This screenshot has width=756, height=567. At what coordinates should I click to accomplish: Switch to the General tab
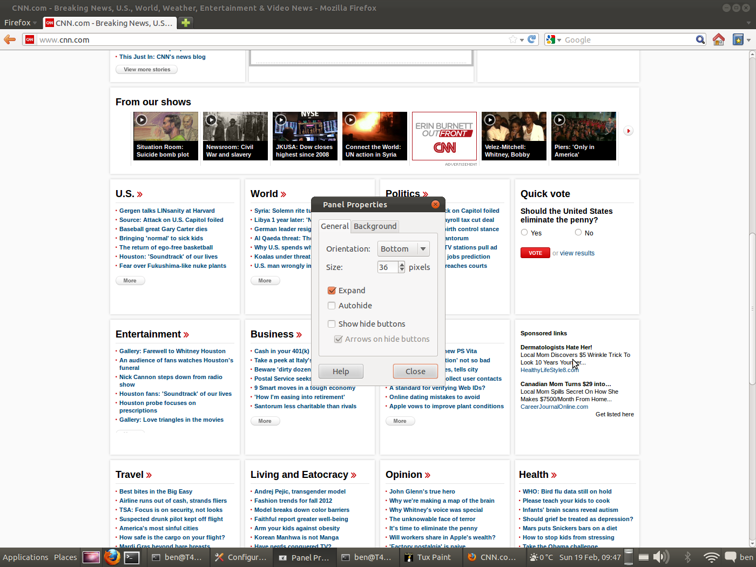(x=335, y=226)
